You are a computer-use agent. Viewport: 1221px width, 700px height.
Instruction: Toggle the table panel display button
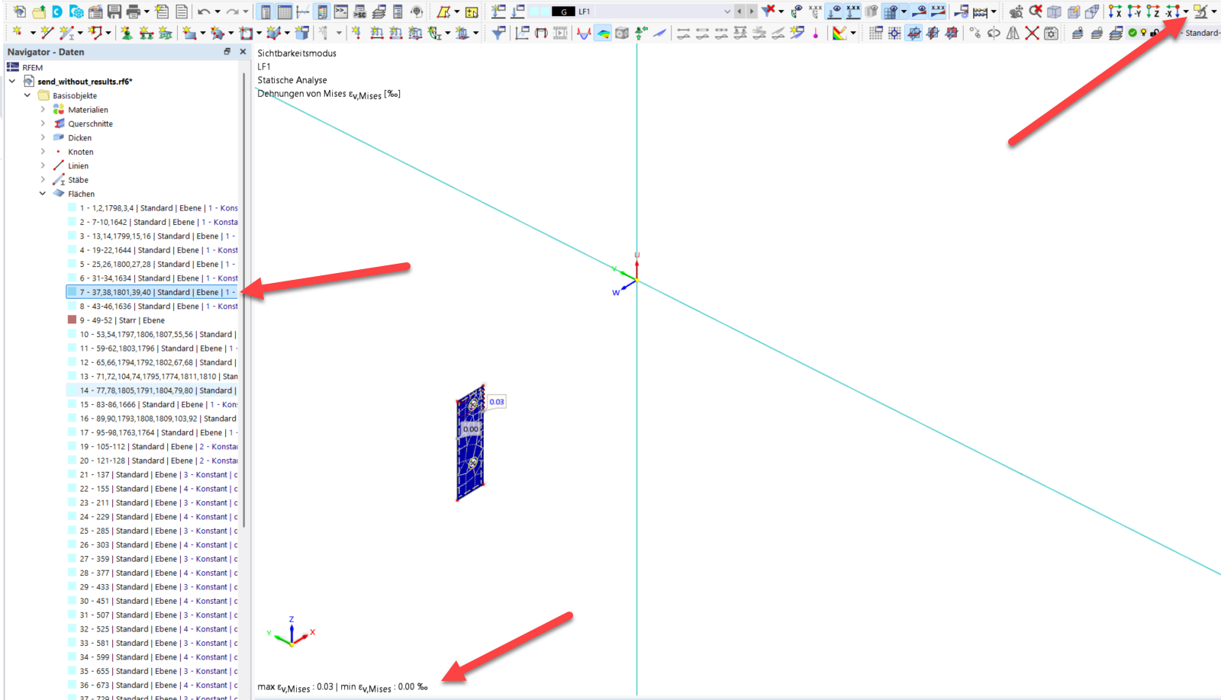(x=285, y=11)
